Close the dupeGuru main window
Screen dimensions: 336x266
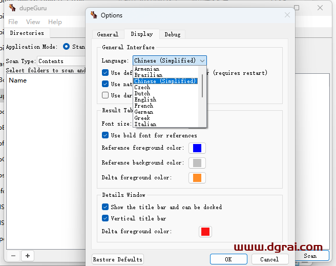[x=320, y=8]
